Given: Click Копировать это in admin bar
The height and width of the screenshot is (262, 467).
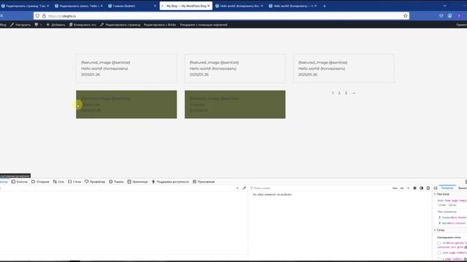Looking at the screenshot, I should tap(82, 25).
